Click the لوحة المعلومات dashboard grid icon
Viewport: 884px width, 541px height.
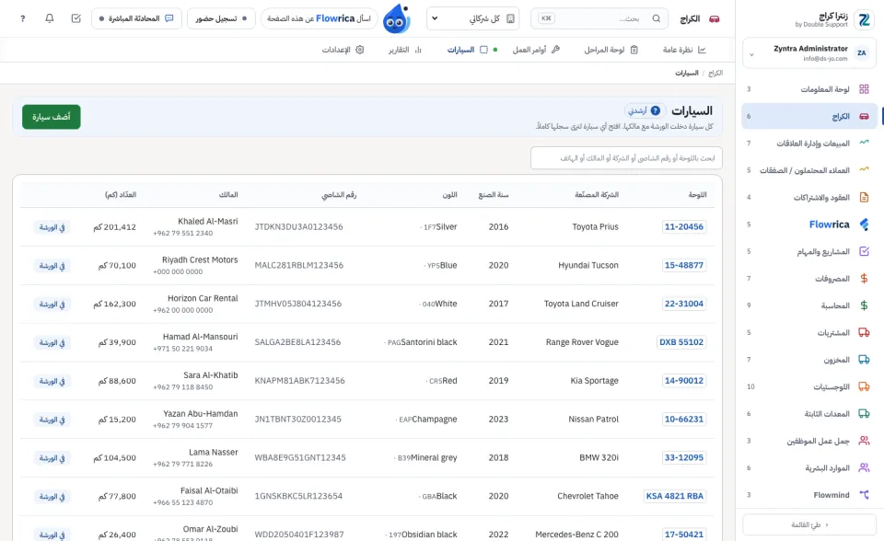tap(864, 89)
